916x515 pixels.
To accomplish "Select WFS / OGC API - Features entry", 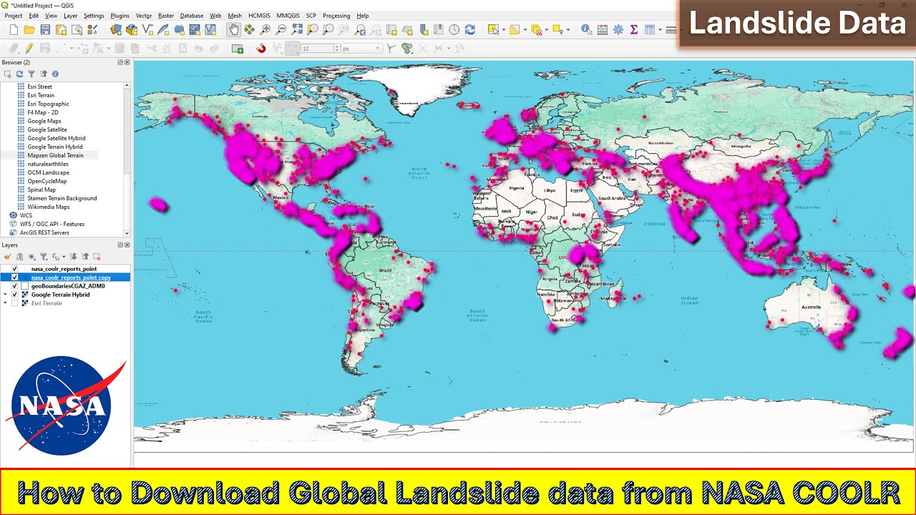I will pyautogui.click(x=52, y=224).
